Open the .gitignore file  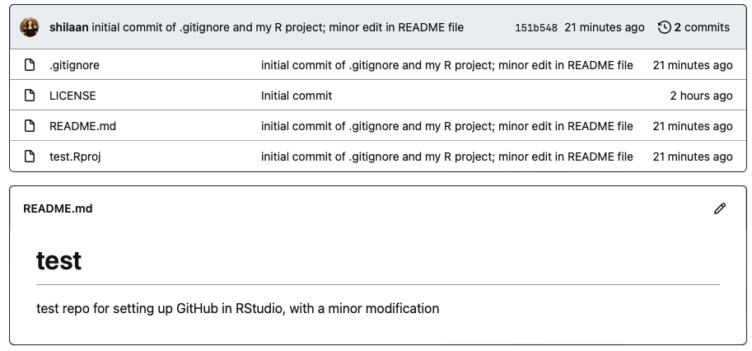[68, 65]
